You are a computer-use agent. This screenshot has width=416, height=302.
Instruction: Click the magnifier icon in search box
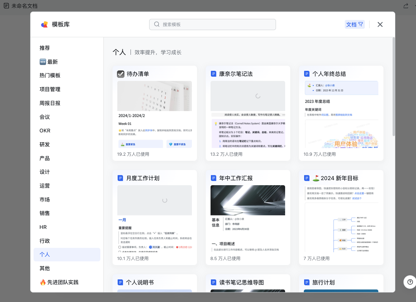coord(157,24)
